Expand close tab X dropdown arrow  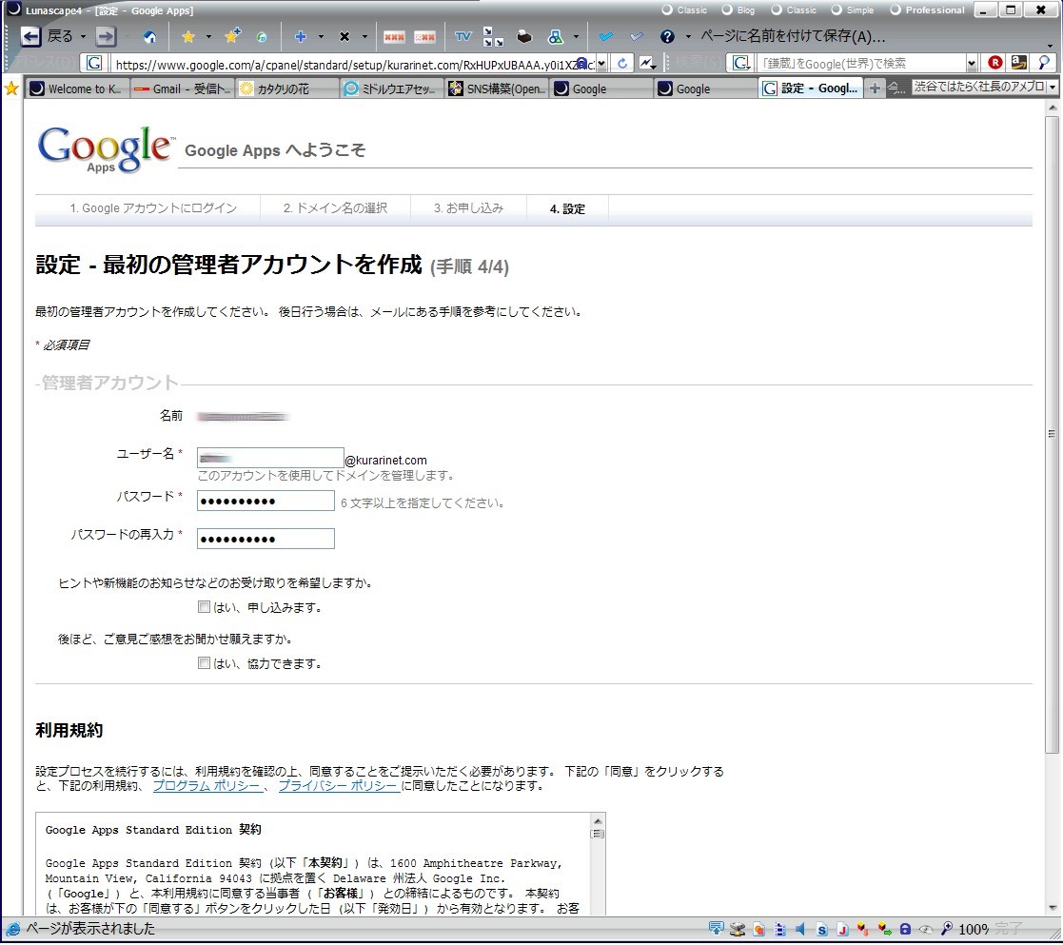(364, 36)
